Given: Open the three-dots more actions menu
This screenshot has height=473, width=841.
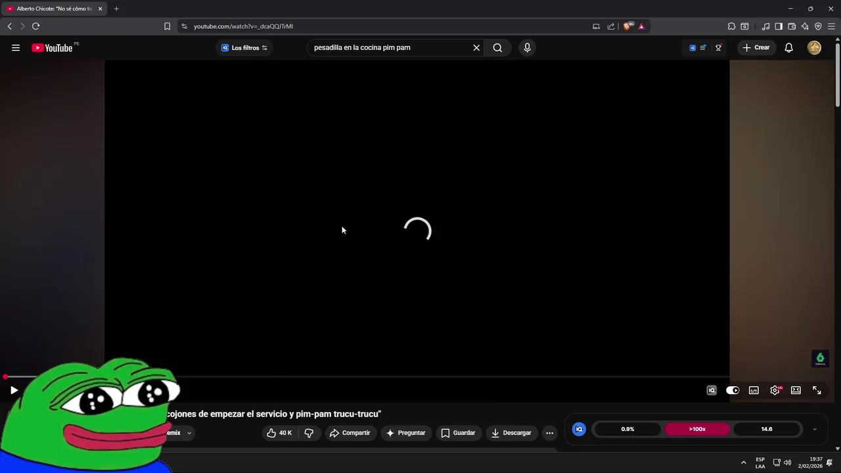Looking at the screenshot, I should point(549,433).
